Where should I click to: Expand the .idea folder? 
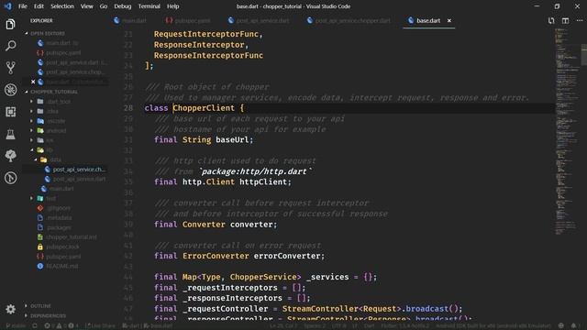coord(52,111)
